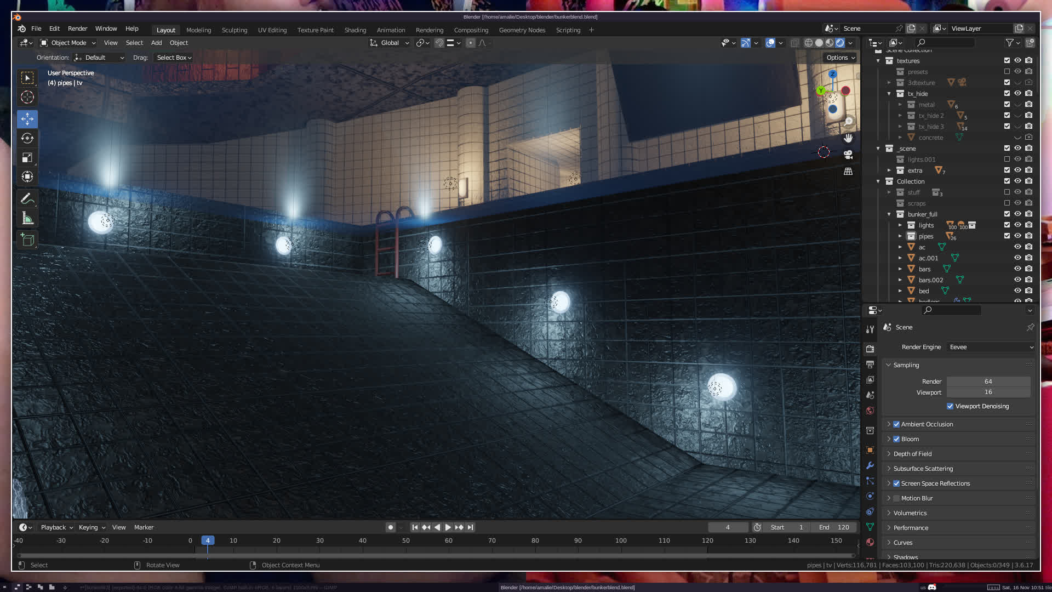
Task: Expand the extra collection in the outliner
Action: point(889,170)
